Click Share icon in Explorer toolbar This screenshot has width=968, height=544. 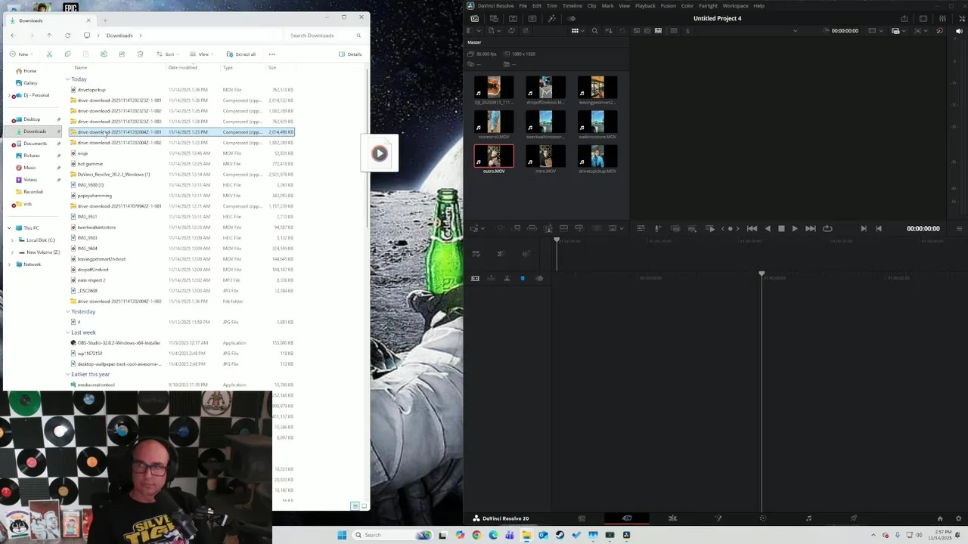pyautogui.click(x=122, y=54)
